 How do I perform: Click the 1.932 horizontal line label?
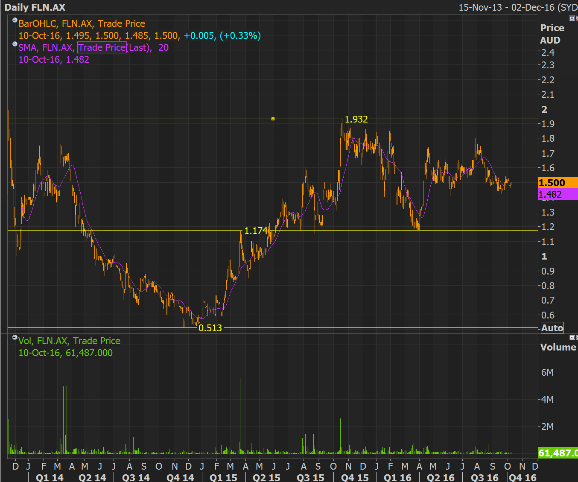click(356, 119)
